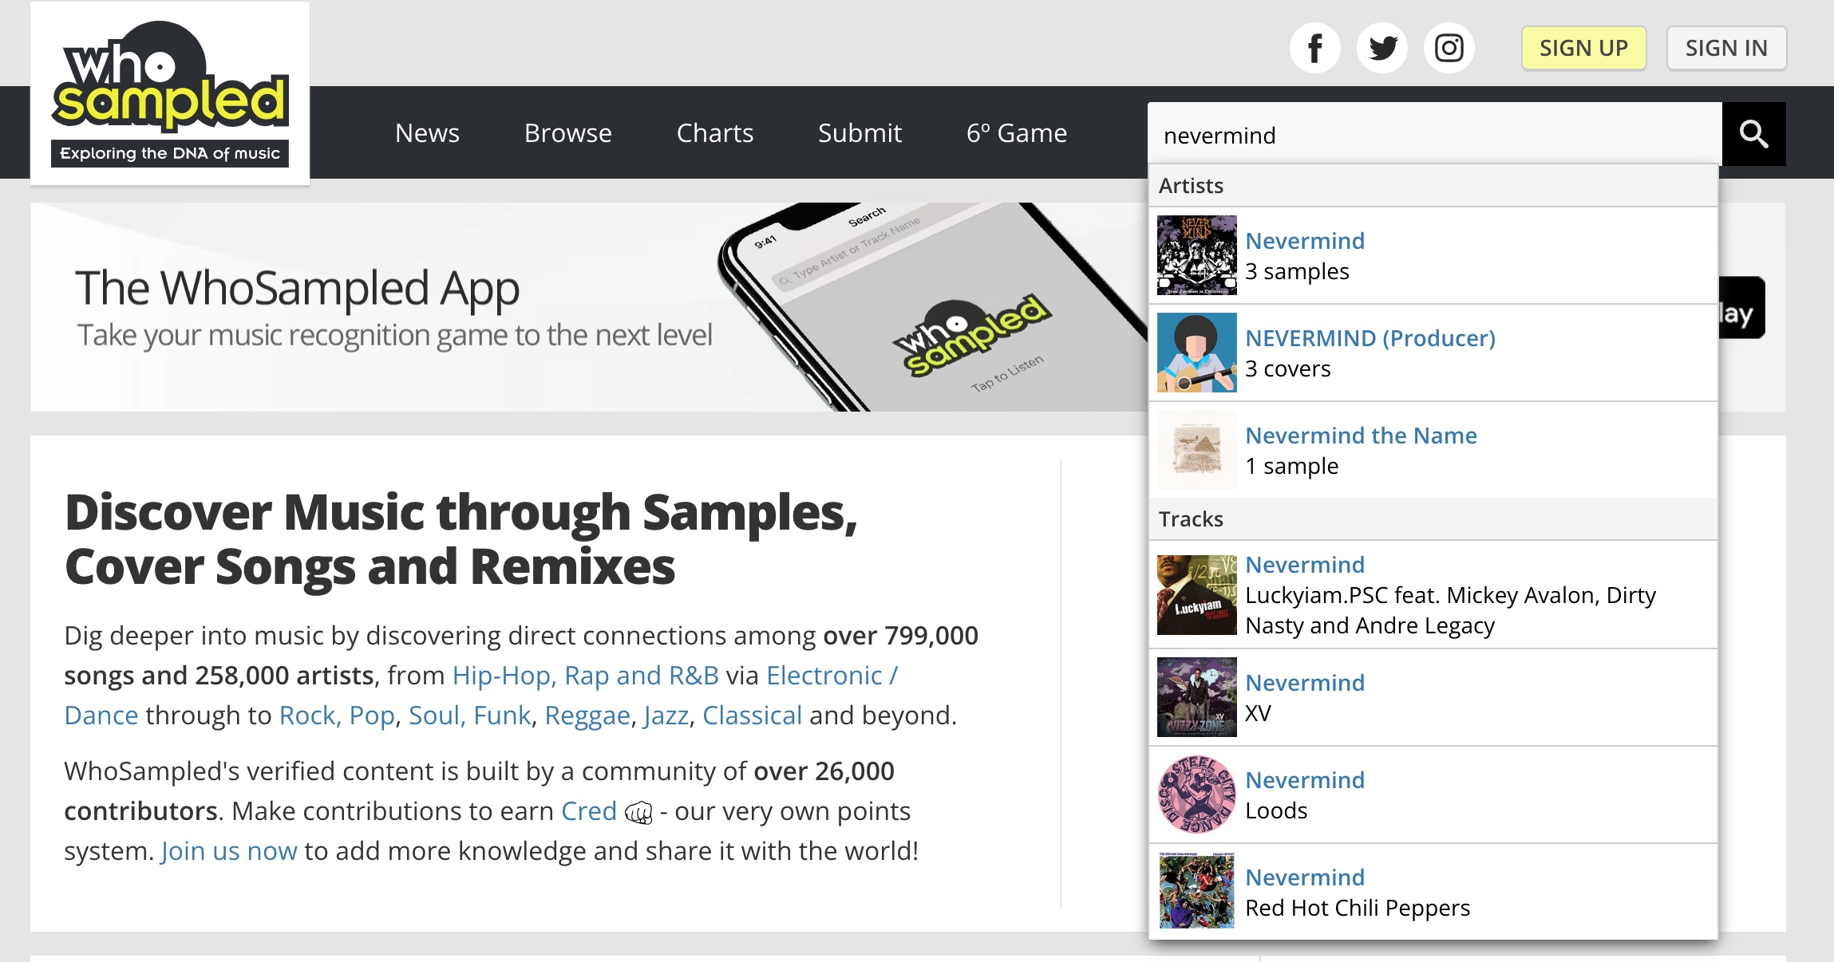Viewport: 1834px width, 962px height.
Task: Choose the Nevermind the Name artist suggestion
Action: pyautogui.click(x=1361, y=436)
